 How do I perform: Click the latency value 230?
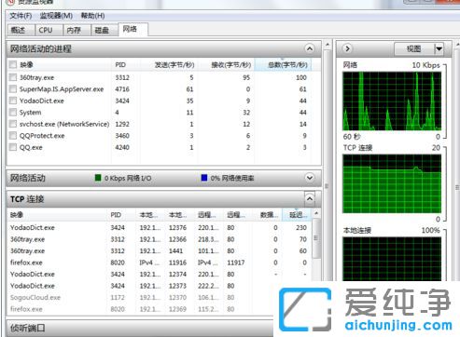[301, 227]
